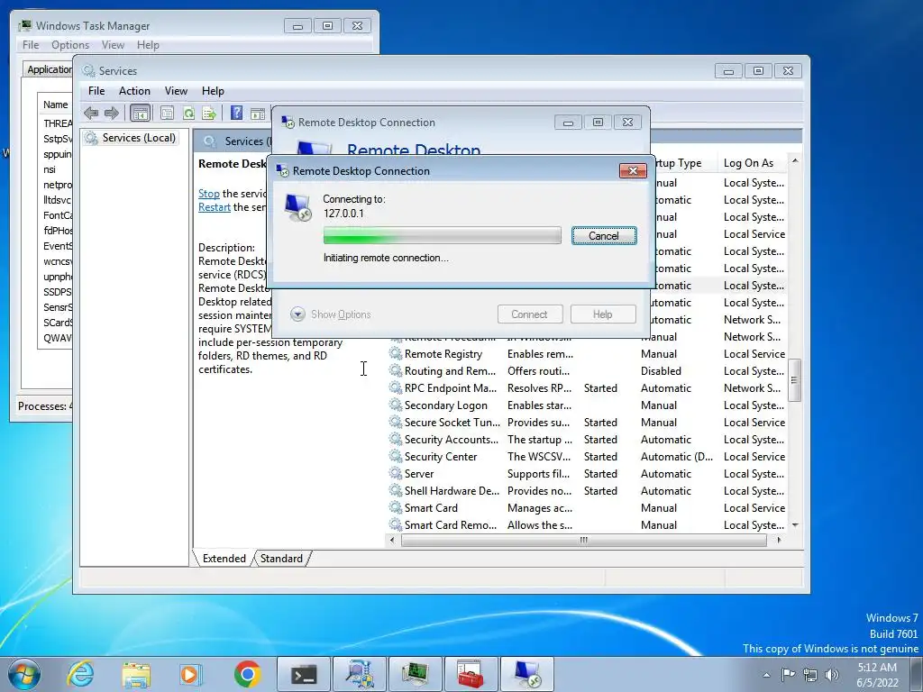This screenshot has width=923, height=692.
Task: Click the disabled Connect button
Action: (530, 314)
